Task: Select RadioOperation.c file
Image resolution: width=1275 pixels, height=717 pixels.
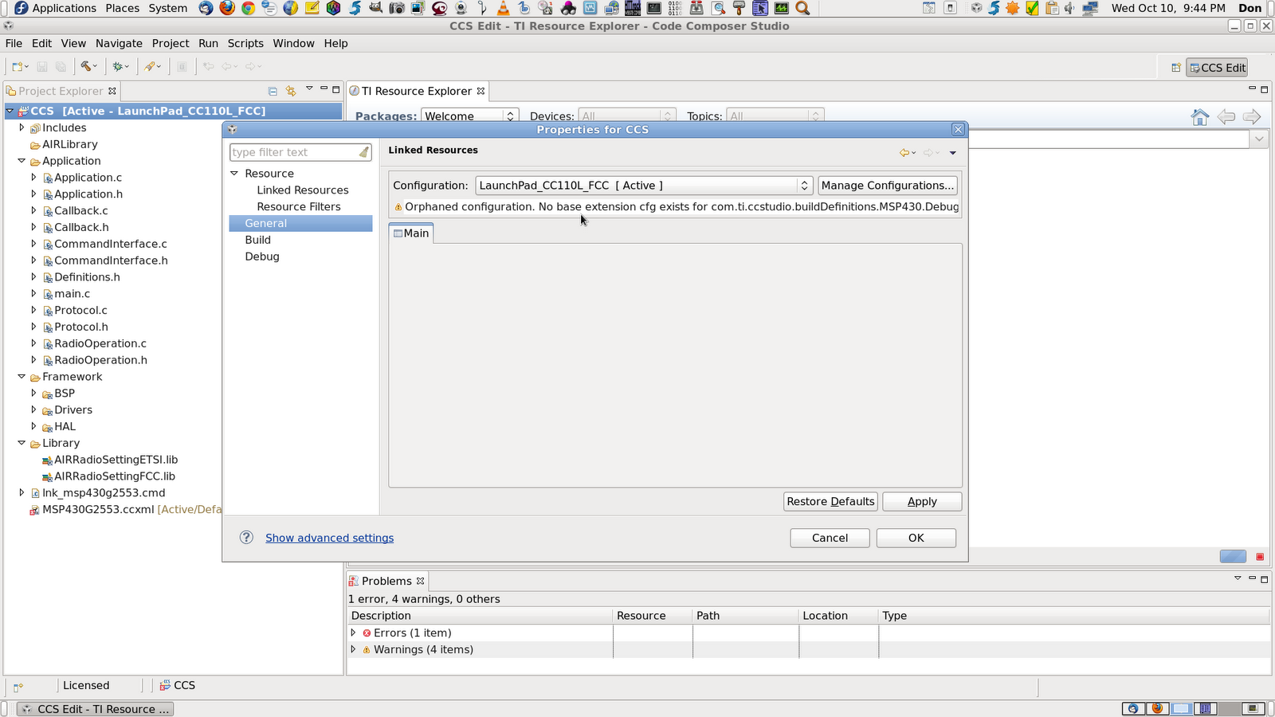Action: pyautogui.click(x=100, y=343)
